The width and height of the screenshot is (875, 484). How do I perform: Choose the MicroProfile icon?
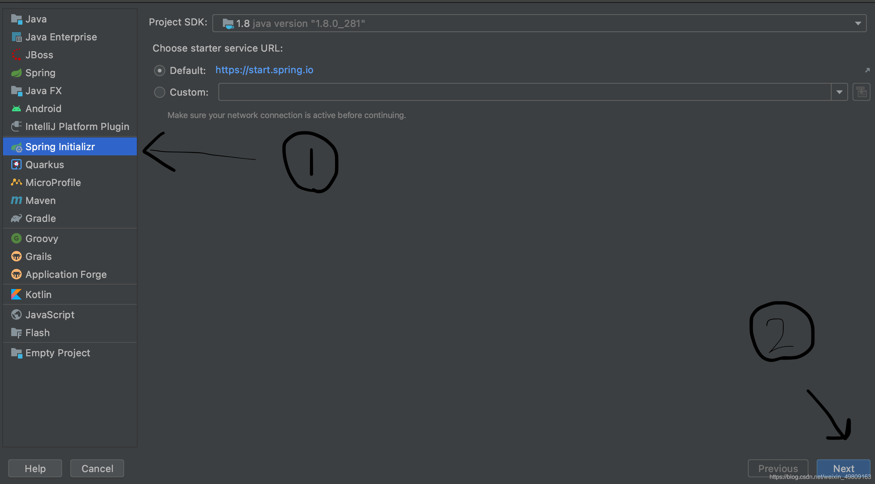(16, 183)
